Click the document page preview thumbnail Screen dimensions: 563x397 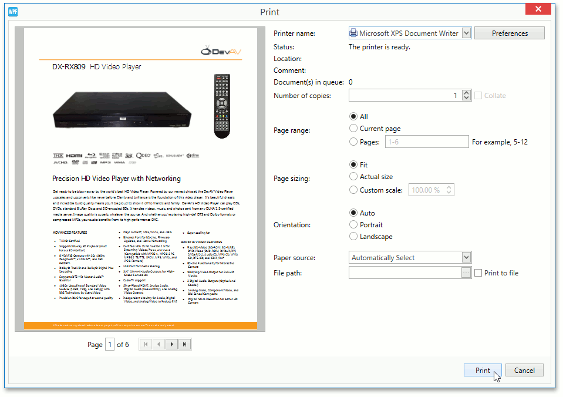point(140,179)
